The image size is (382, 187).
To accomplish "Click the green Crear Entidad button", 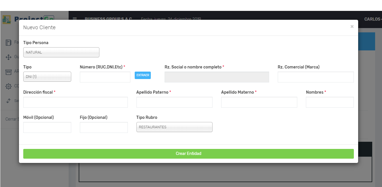I will click(188, 154).
